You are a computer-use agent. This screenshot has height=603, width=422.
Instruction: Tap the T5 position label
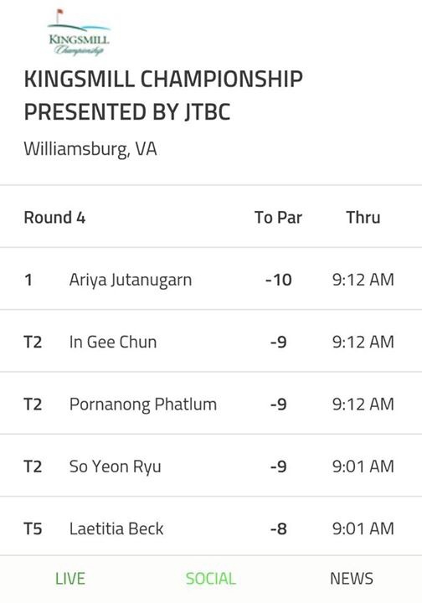[x=33, y=528]
